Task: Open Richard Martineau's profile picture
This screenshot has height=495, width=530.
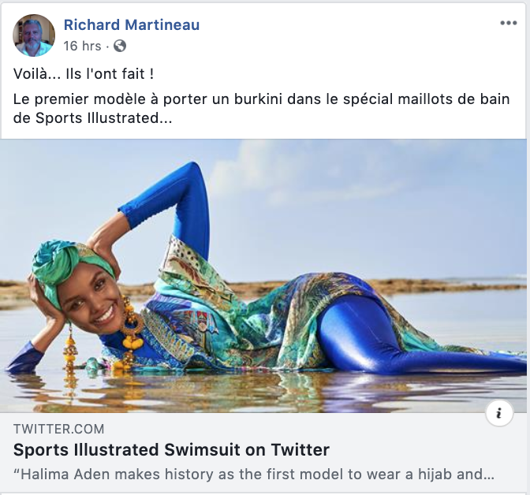Action: pos(34,35)
